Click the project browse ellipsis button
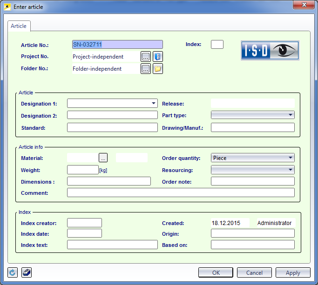The width and height of the screenshot is (318, 285). [x=146, y=57]
